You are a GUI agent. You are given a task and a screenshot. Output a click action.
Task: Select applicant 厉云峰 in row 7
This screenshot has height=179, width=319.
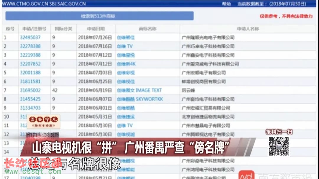188,90
